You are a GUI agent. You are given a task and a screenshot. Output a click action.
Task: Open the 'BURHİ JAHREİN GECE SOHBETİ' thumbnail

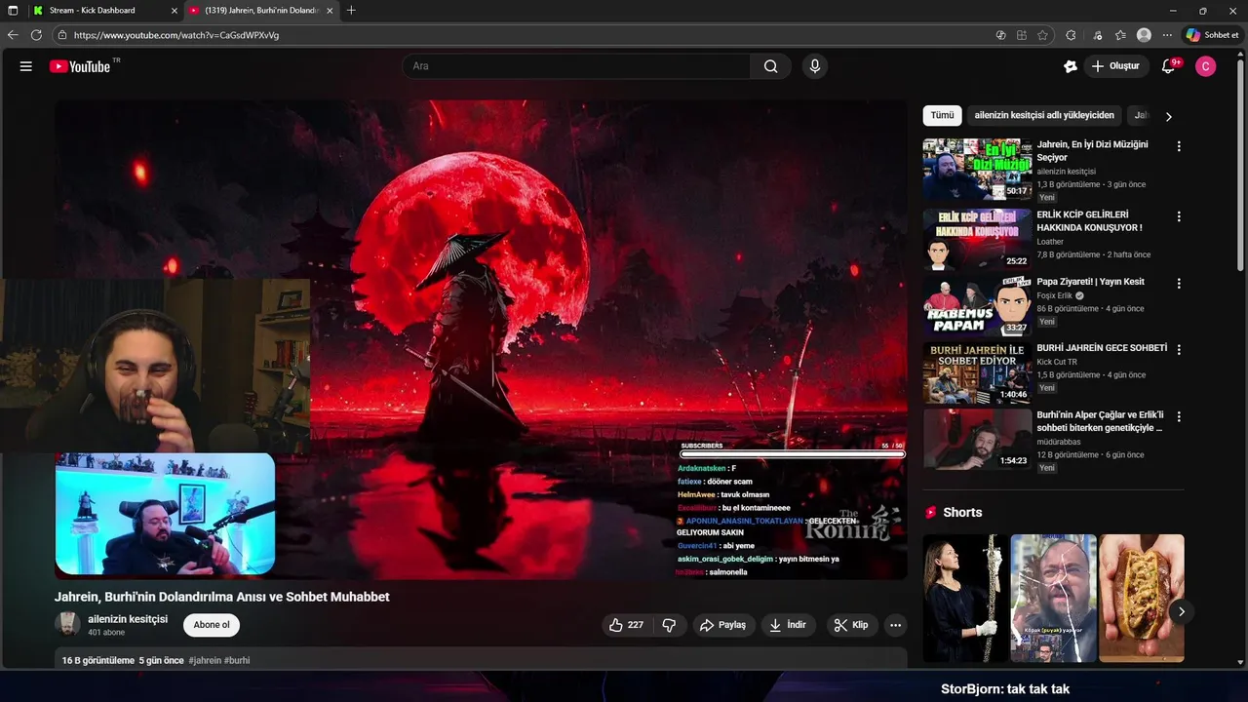977,372
